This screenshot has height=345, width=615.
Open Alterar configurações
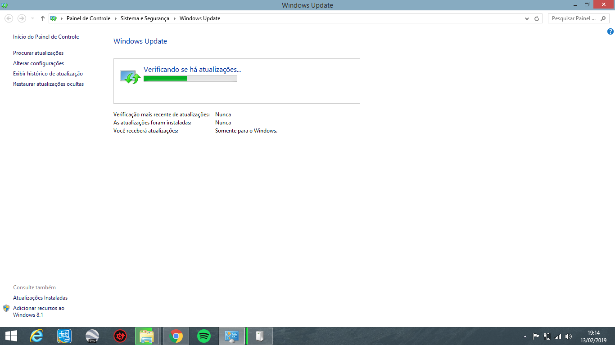point(39,63)
